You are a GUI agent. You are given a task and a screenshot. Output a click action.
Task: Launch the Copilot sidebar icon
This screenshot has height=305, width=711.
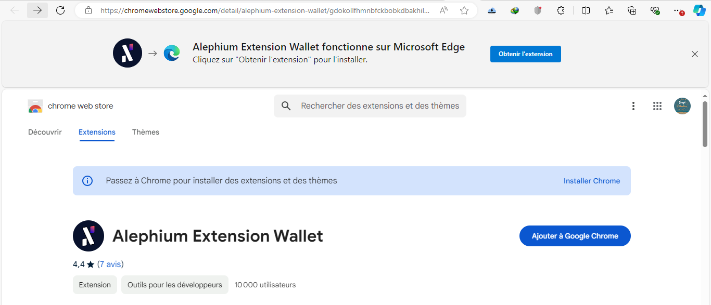click(x=699, y=10)
